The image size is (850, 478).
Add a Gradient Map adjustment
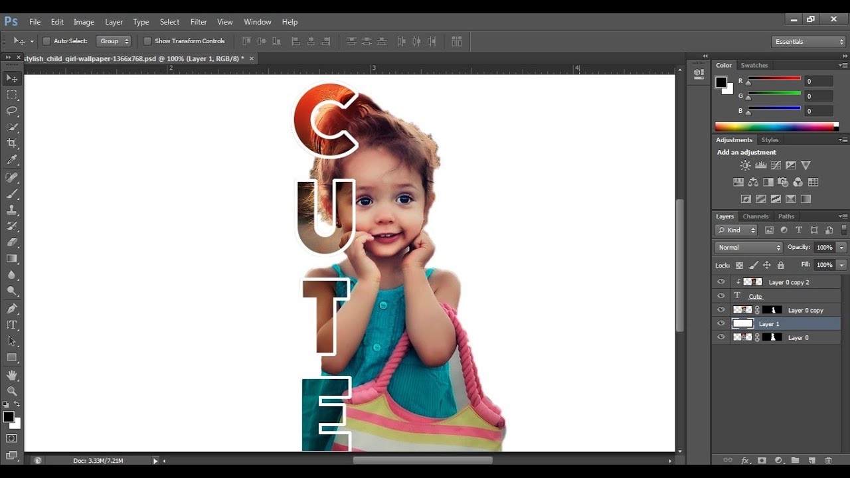click(x=806, y=199)
